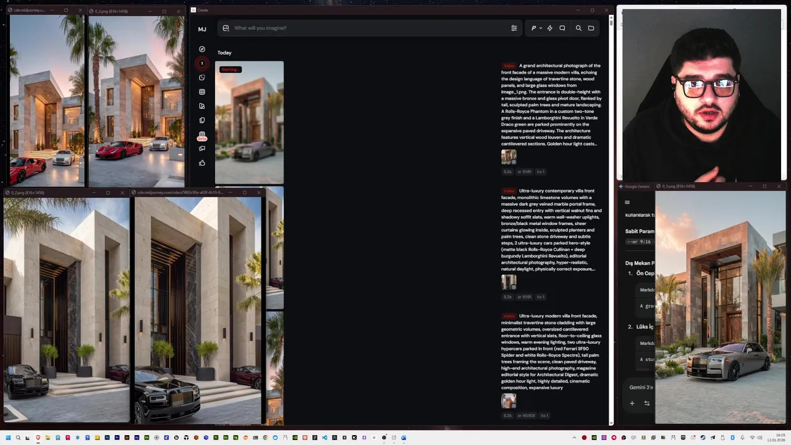Click the 0_3.png image of grey Rolls-Royce
The width and height of the screenshot is (791, 445).
click(721, 307)
